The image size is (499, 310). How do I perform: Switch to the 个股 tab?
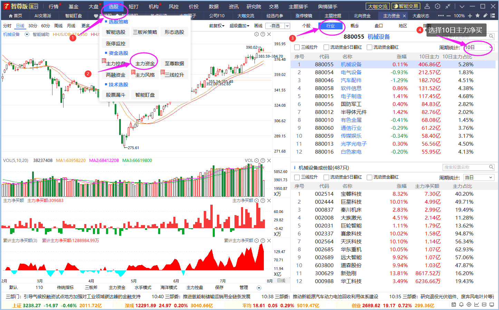tap(306, 26)
